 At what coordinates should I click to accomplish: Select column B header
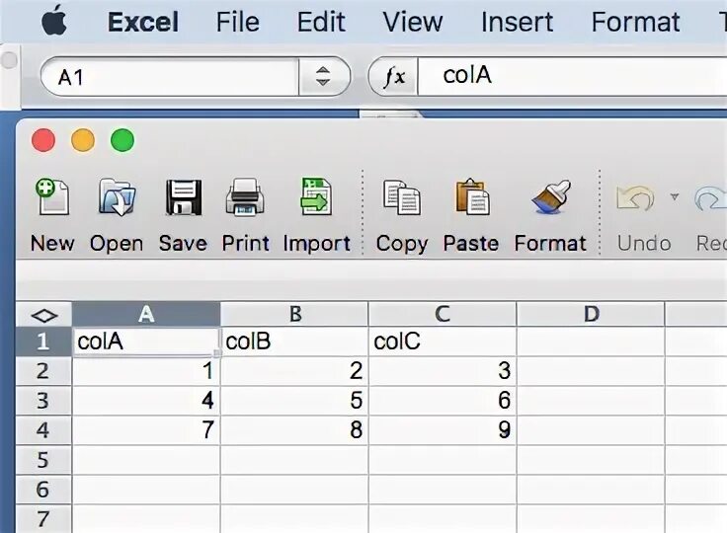[x=294, y=315]
